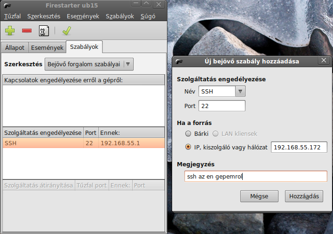Click the green plus add rule icon

[x=10, y=31]
